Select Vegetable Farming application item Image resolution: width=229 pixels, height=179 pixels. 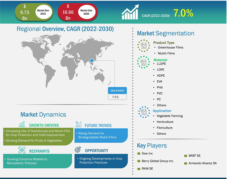click(169, 116)
